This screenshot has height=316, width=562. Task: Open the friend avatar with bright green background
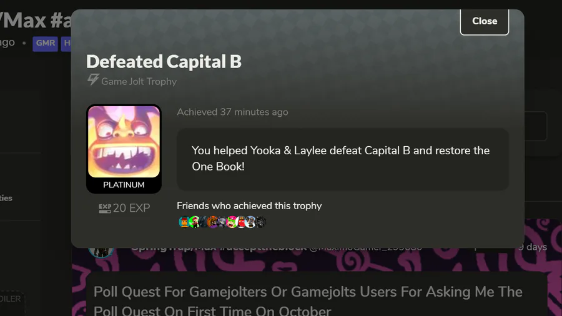(194, 222)
